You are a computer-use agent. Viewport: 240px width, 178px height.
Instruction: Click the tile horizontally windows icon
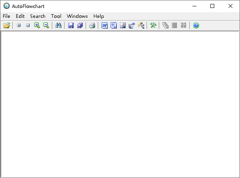pos(175,25)
